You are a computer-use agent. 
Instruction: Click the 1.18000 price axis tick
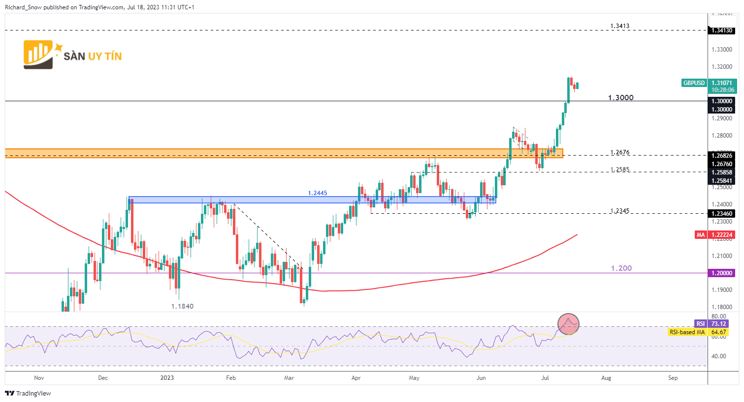pos(722,307)
